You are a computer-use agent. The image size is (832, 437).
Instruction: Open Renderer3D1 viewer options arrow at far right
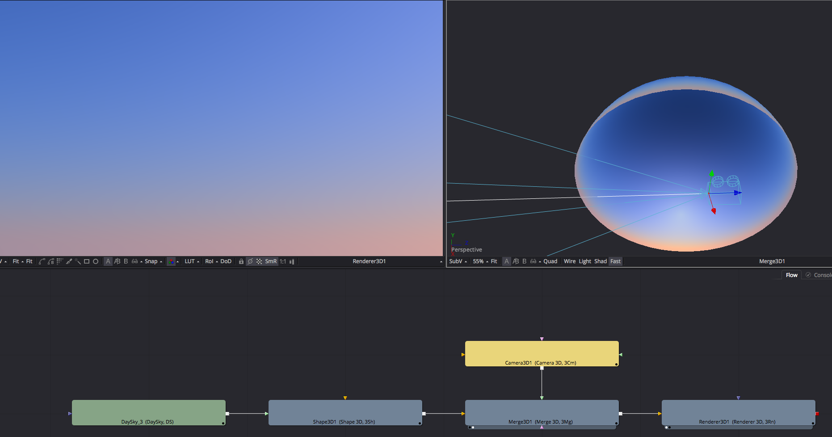tap(441, 262)
